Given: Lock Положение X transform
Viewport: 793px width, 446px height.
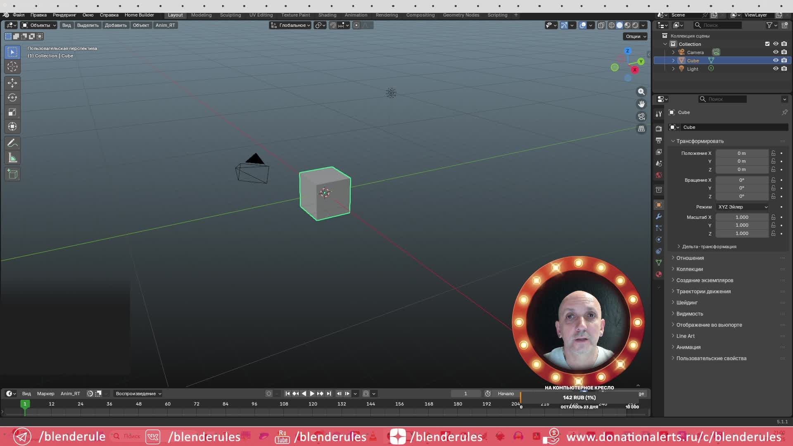Looking at the screenshot, I should tap(773, 153).
